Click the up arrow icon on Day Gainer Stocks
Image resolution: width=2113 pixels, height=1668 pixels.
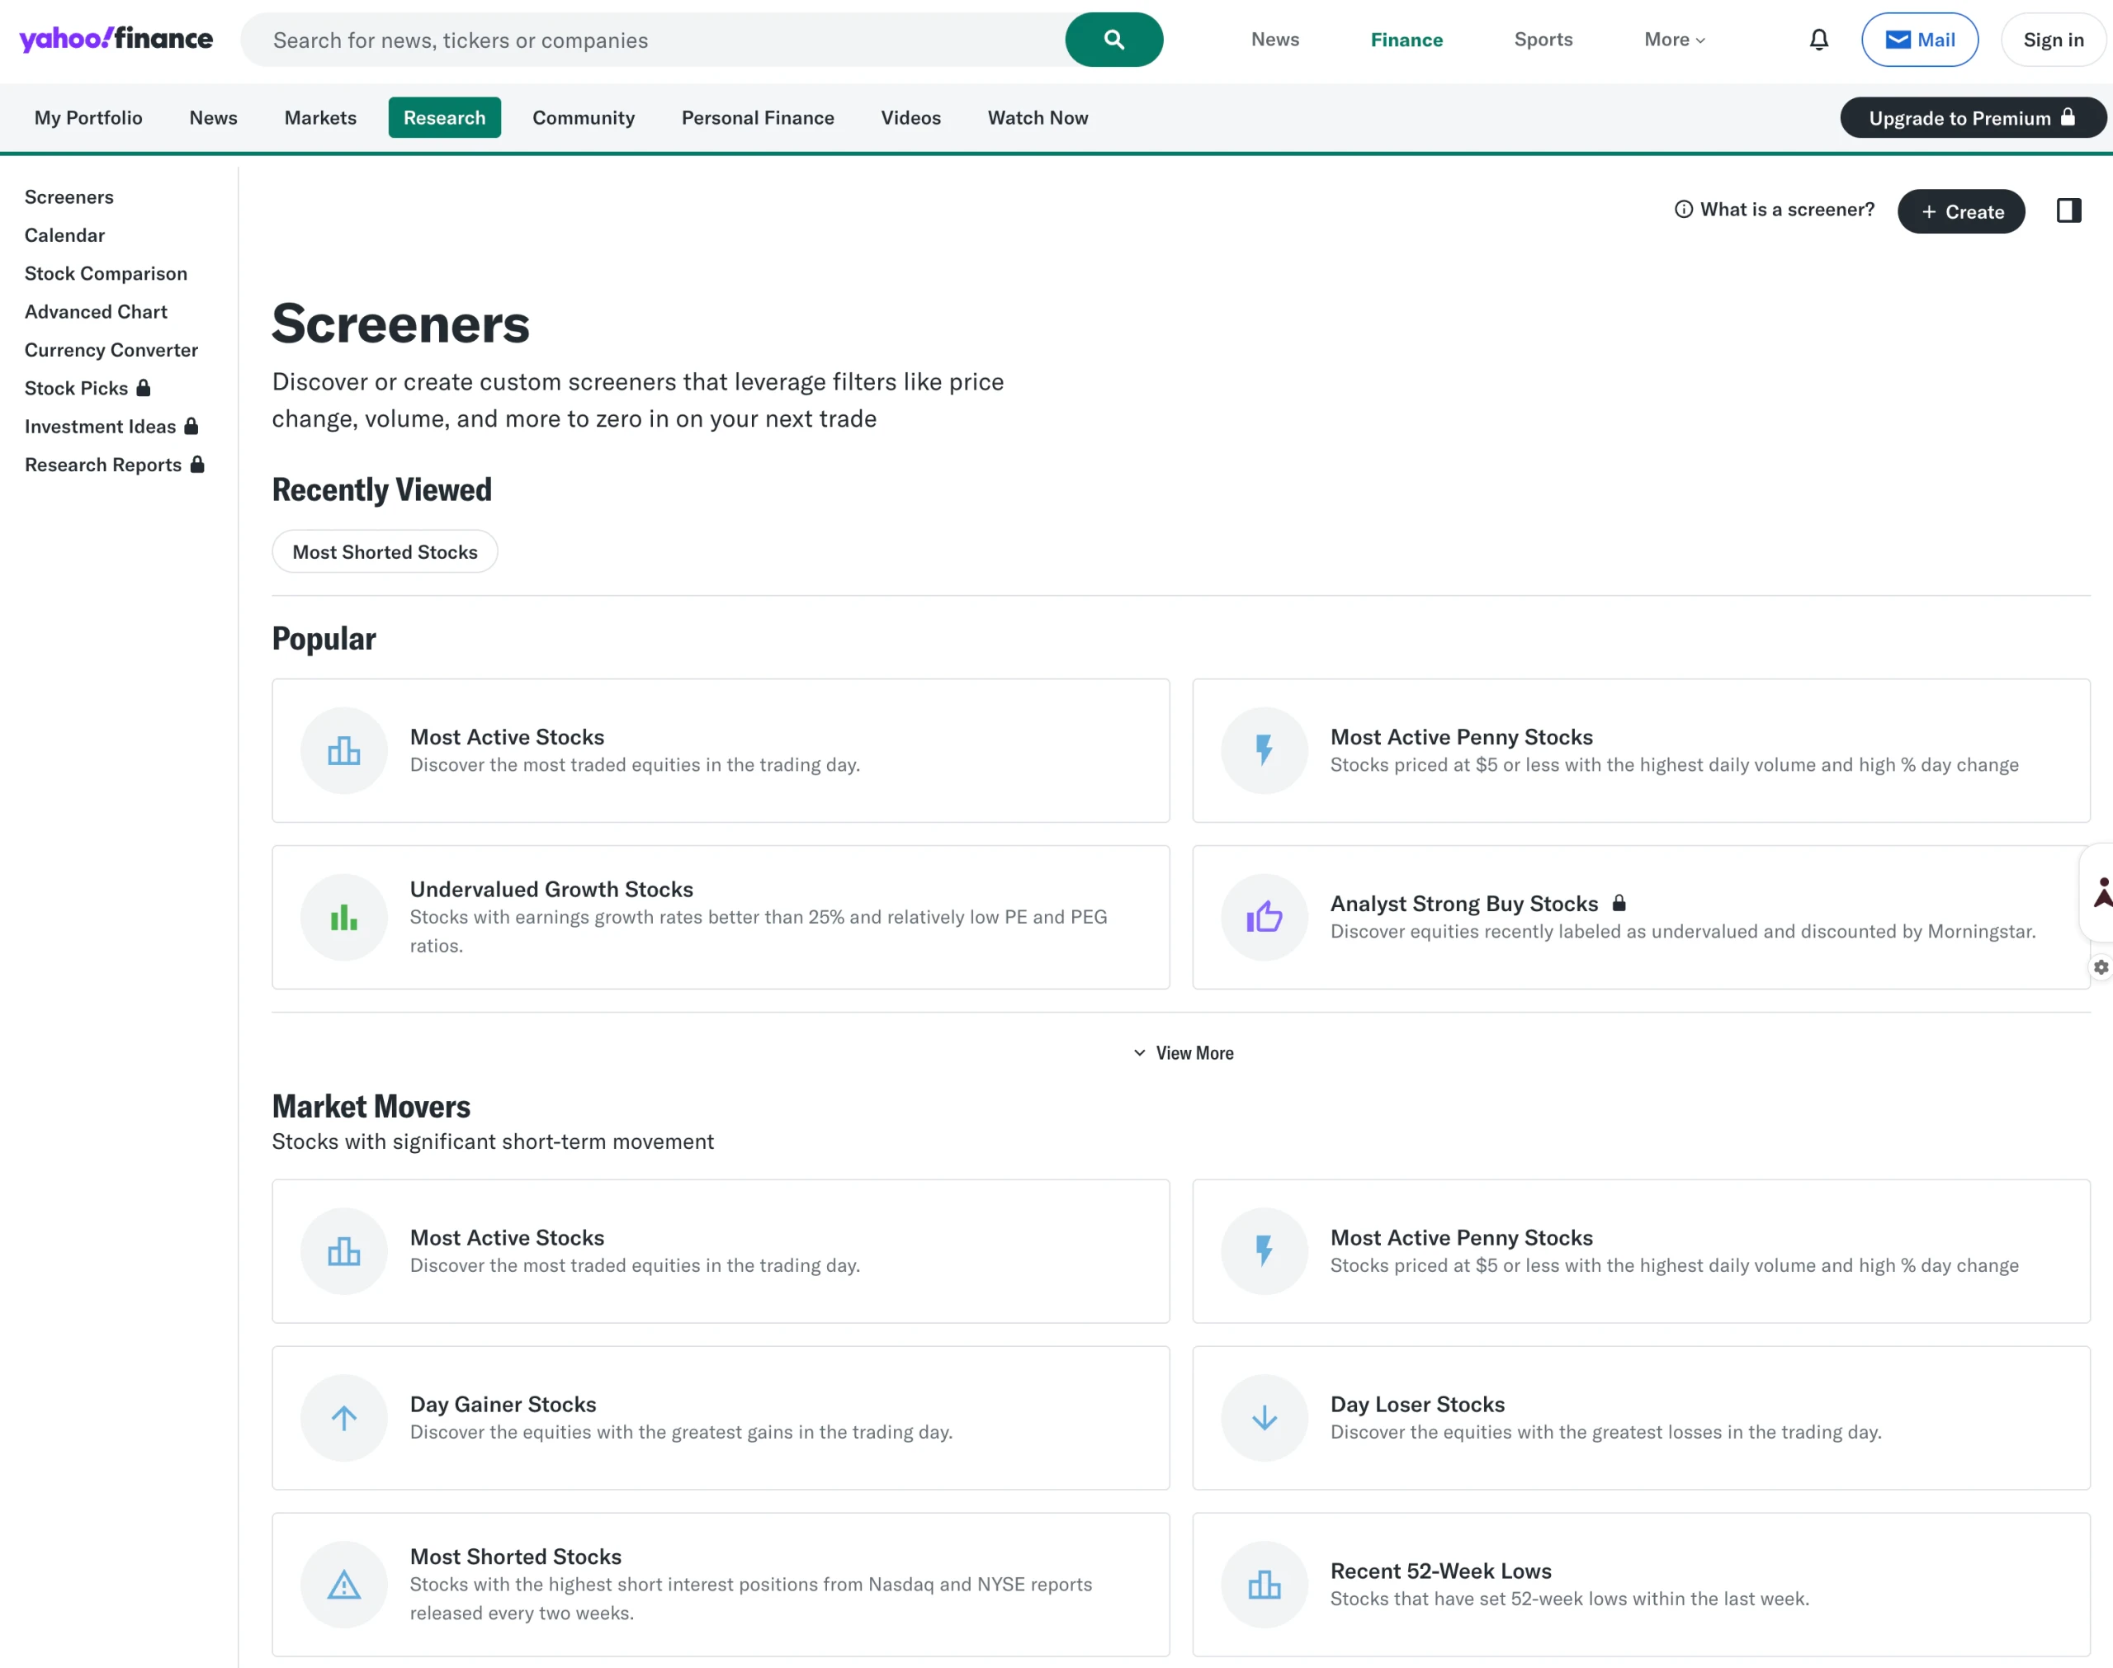pos(343,1418)
